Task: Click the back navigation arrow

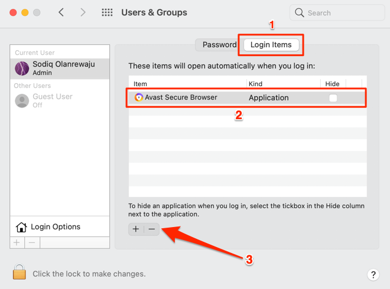Action: point(61,12)
